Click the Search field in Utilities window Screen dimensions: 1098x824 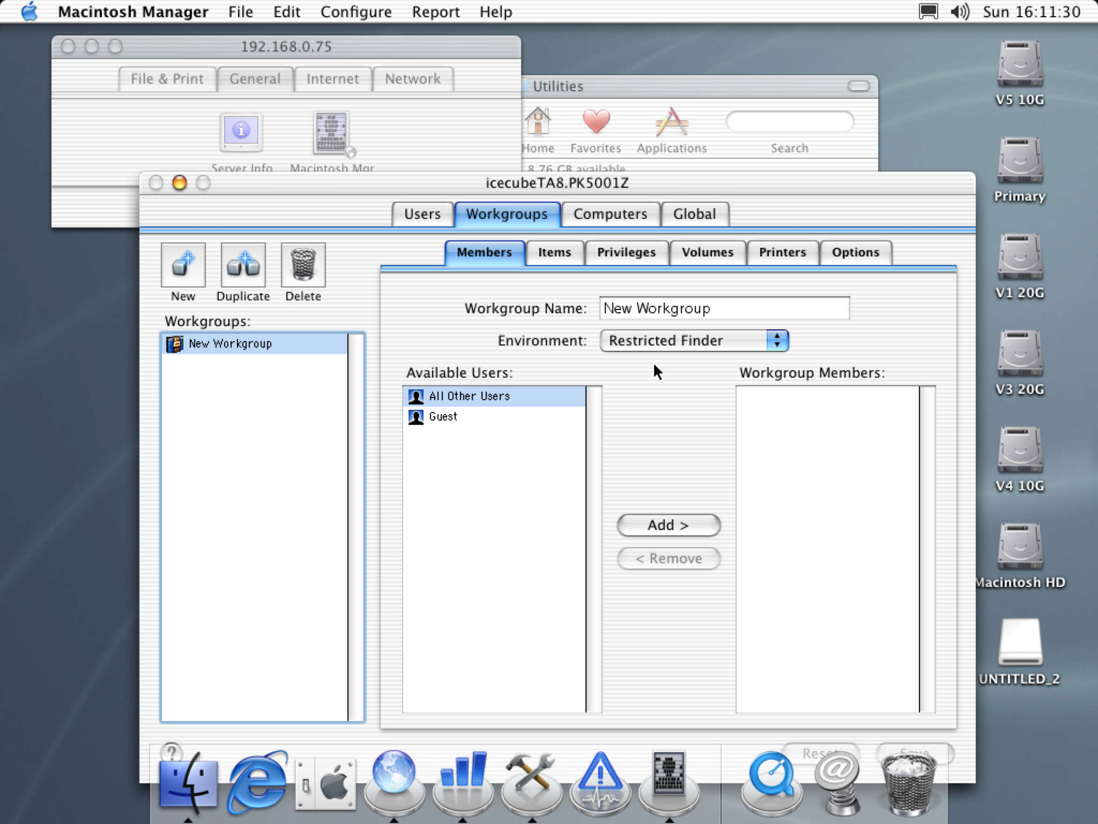click(x=790, y=122)
